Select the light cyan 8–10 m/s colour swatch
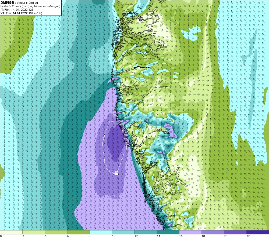Screen dimensions: 269x238 tap(101, 232)
